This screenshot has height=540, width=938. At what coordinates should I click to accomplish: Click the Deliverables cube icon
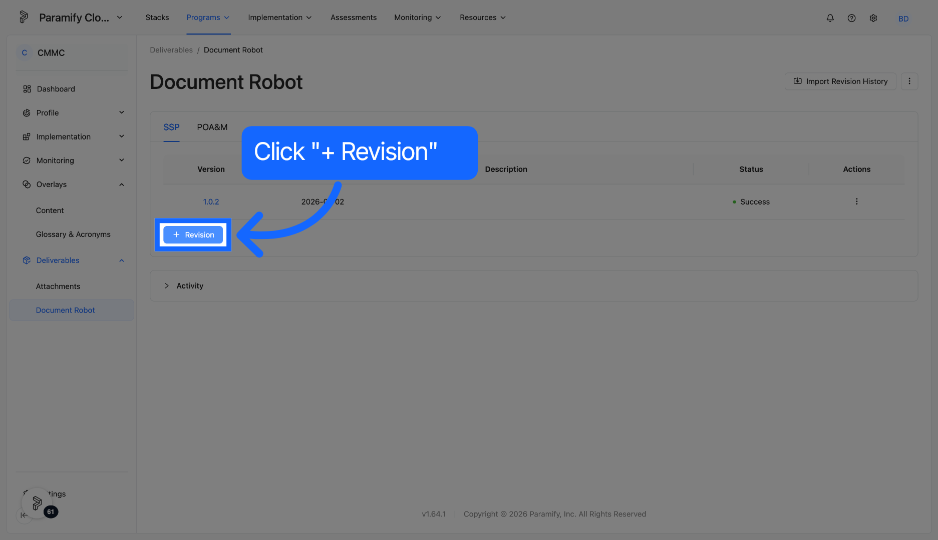pos(27,260)
